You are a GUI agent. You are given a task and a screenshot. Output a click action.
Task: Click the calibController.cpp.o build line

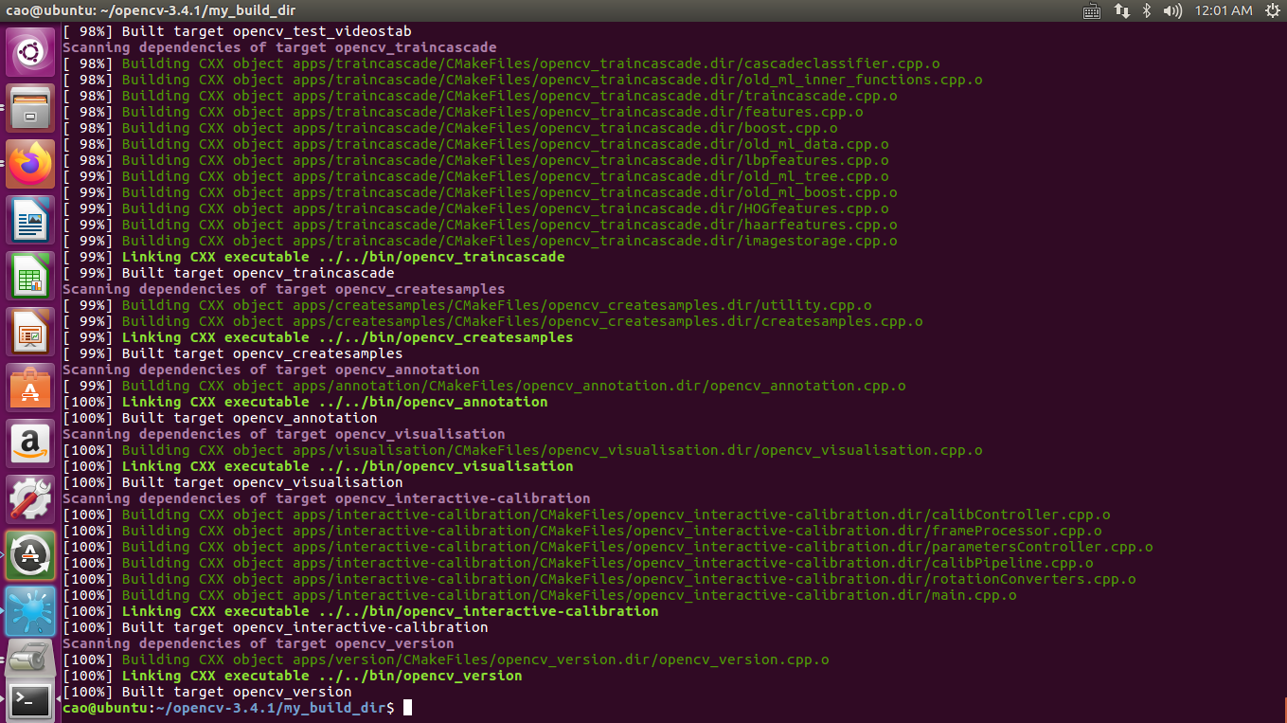click(x=586, y=515)
